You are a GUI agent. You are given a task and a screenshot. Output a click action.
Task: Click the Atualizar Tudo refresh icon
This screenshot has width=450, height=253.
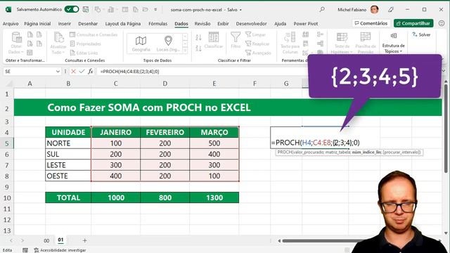[58, 37]
